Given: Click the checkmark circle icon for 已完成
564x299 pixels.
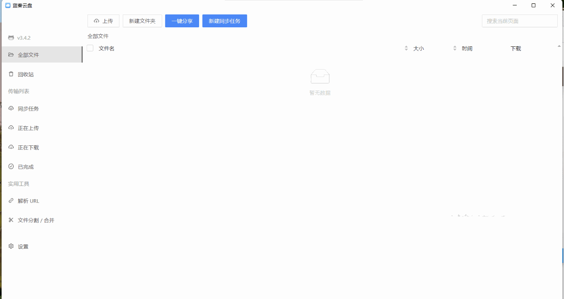Looking at the screenshot, I should pyautogui.click(x=11, y=166).
